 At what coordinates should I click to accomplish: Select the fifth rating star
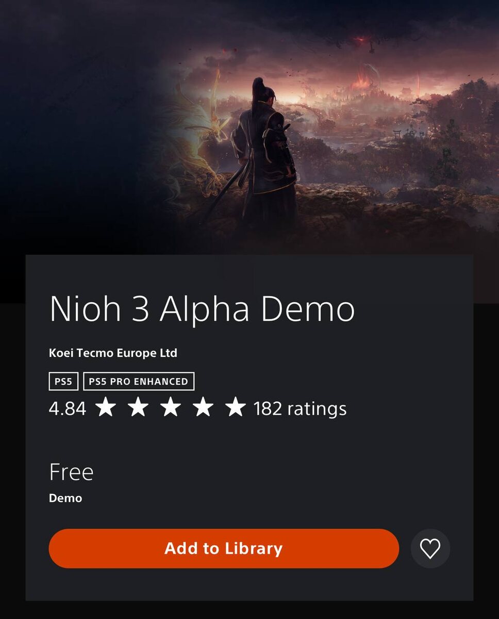coord(236,408)
